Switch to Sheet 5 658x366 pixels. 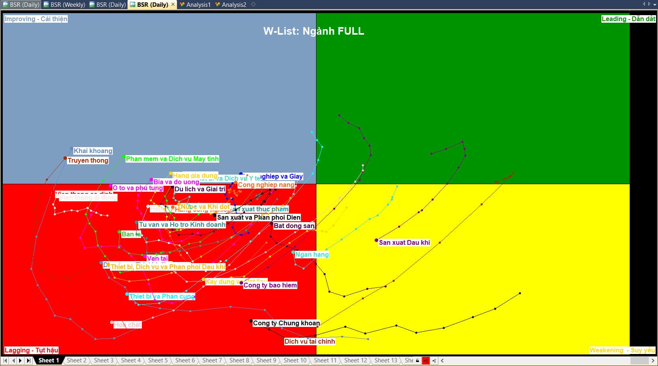point(158,360)
